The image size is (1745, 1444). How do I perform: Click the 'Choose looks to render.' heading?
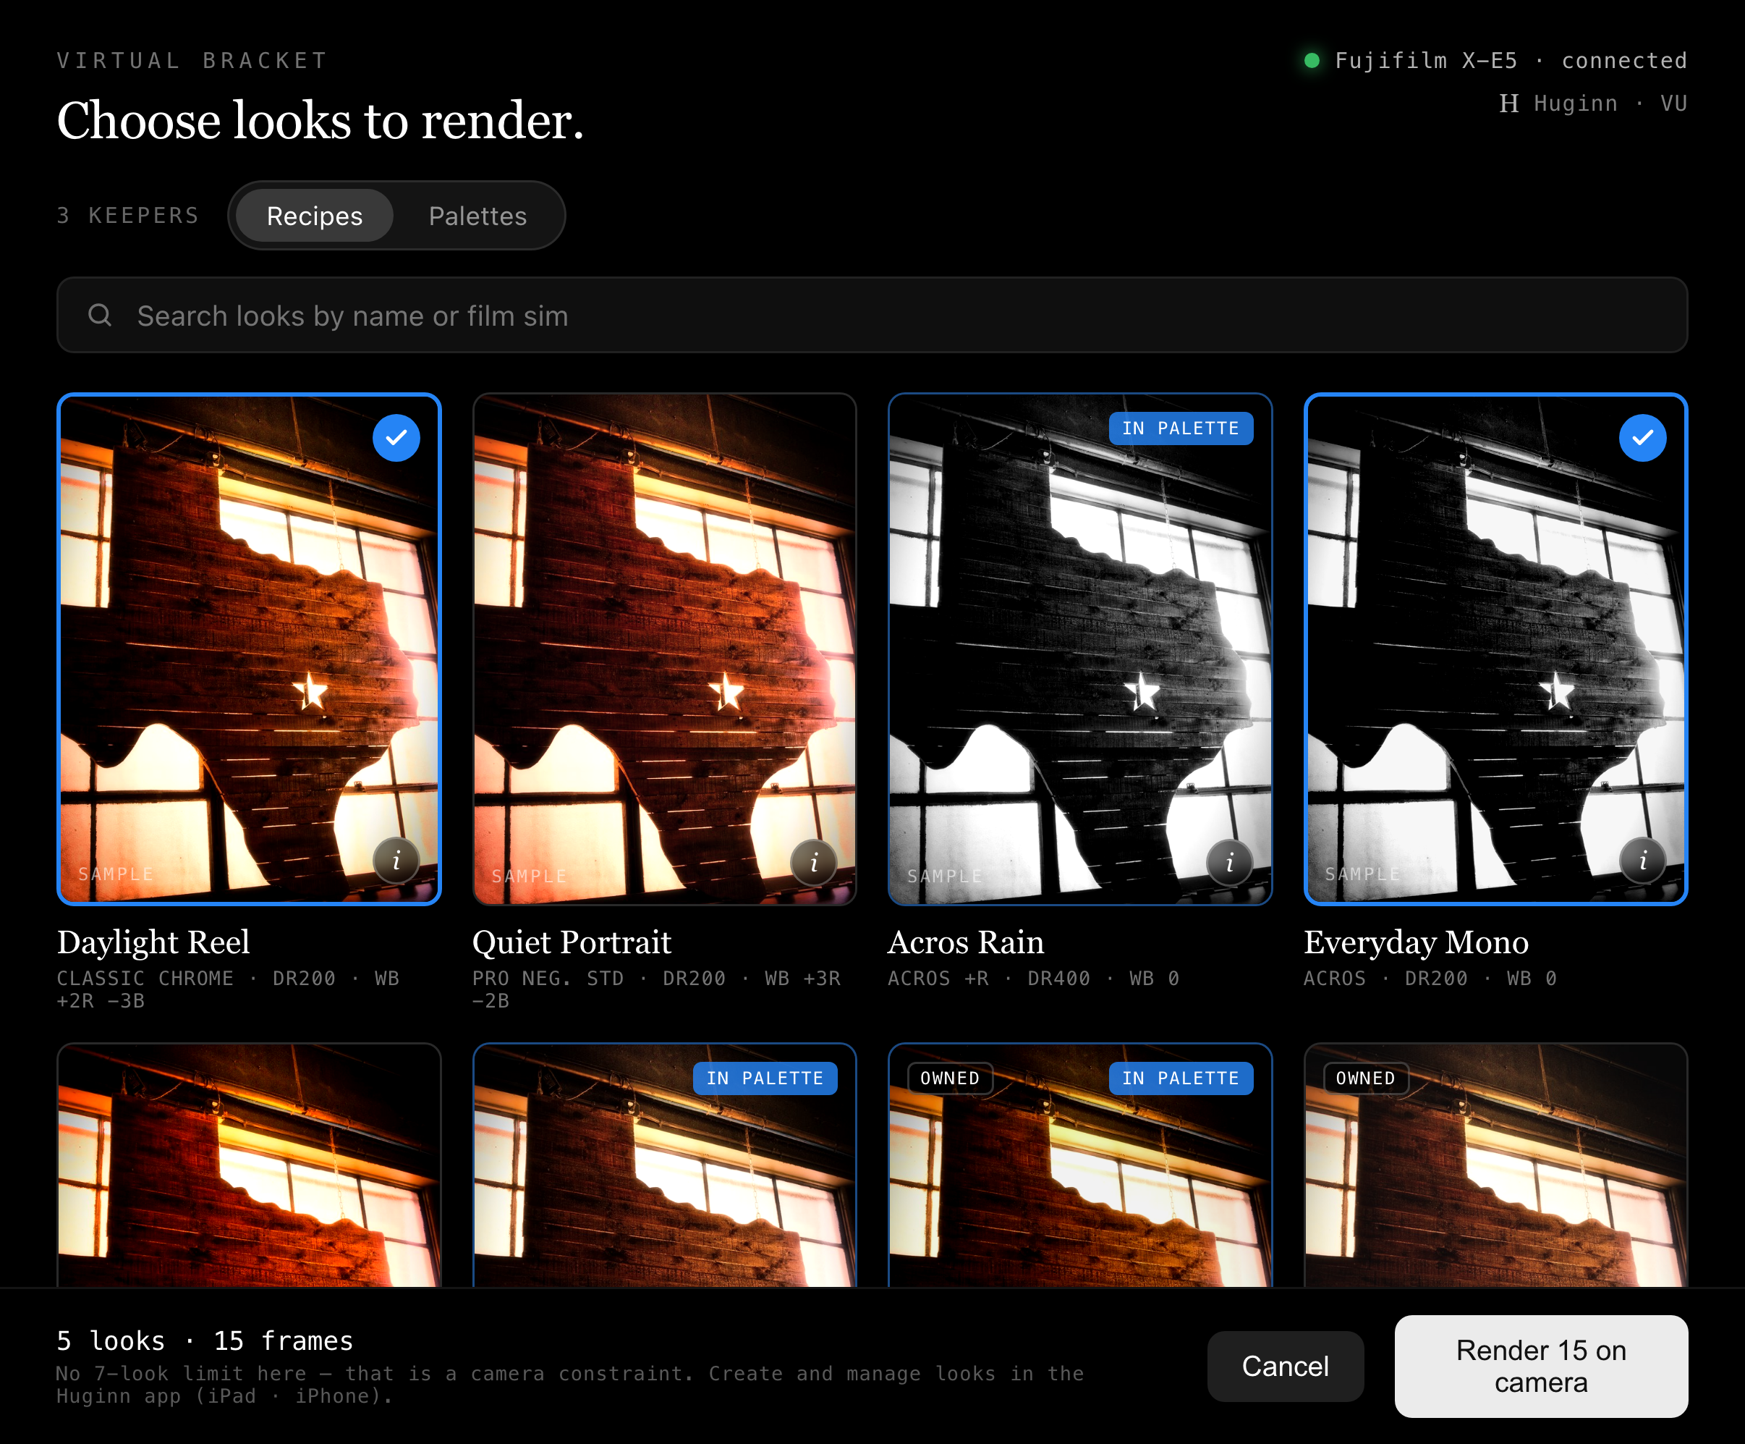point(320,122)
